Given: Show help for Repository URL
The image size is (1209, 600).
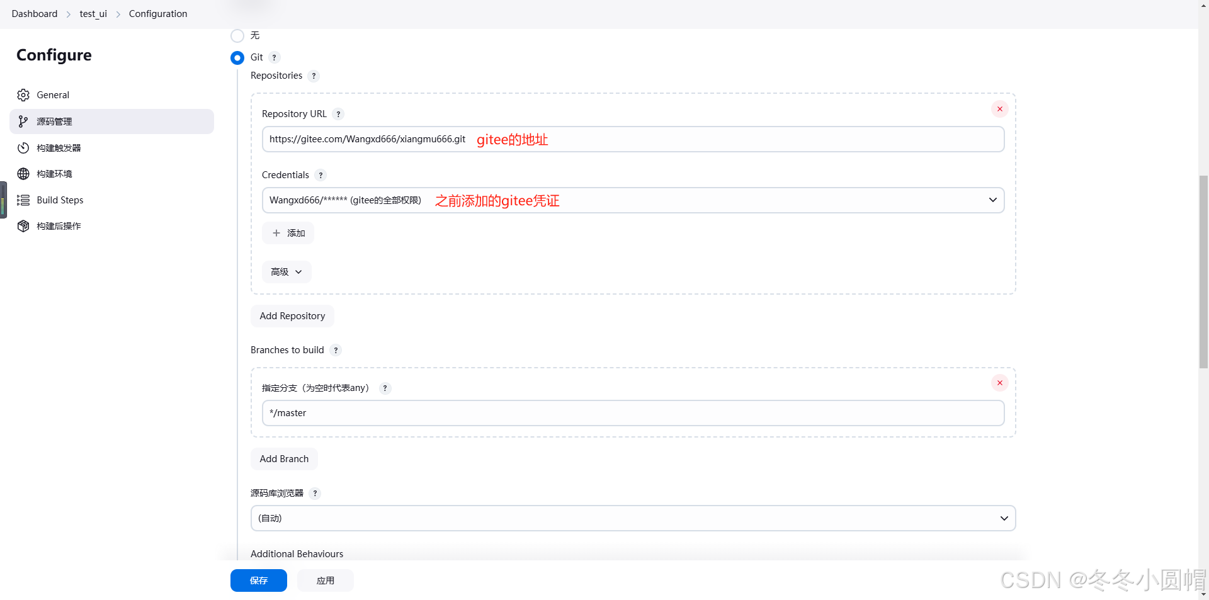Looking at the screenshot, I should [339, 114].
